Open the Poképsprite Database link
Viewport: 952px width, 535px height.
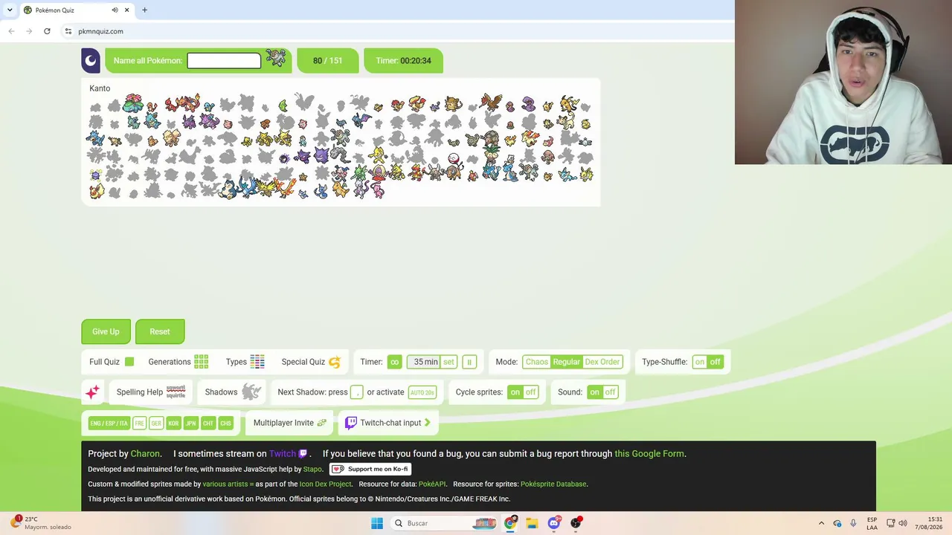[x=553, y=484]
